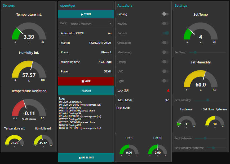The image size is (230, 164).
Task: Click the Sensors panel title
Action: 9,5
